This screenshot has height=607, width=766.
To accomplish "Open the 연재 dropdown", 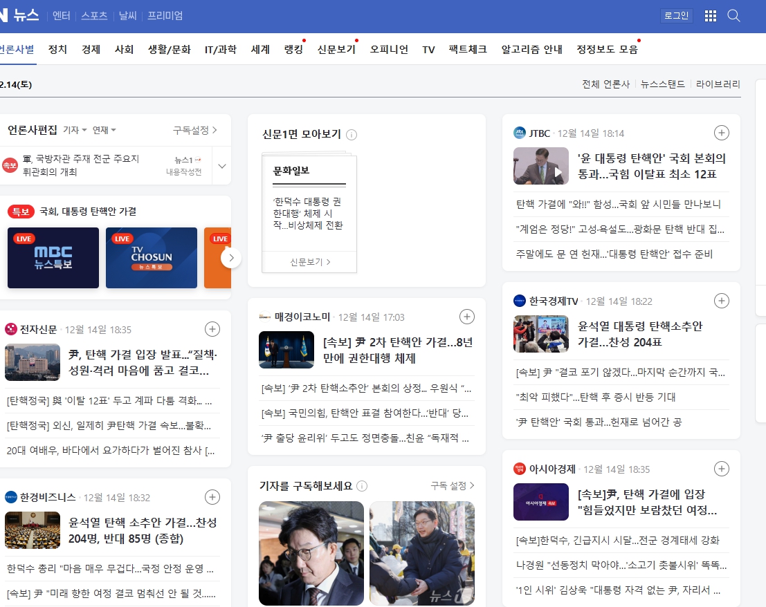I will tap(104, 130).
